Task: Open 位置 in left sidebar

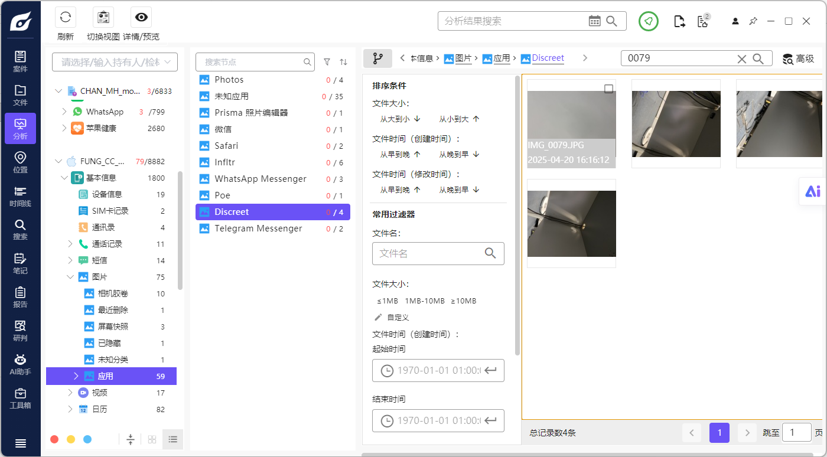Action: tap(20, 162)
